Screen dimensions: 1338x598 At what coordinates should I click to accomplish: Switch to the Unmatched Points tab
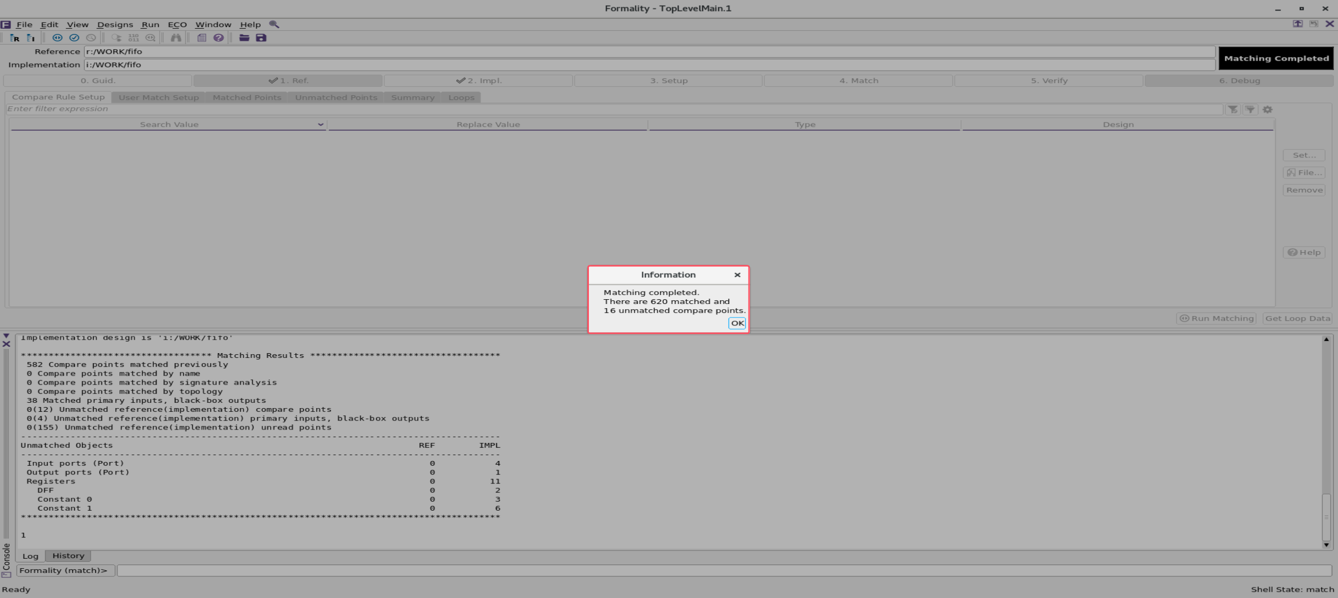(x=336, y=97)
